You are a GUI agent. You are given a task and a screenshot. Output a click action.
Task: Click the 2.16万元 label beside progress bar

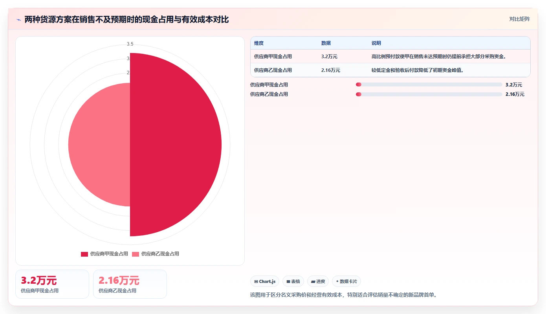(515, 94)
